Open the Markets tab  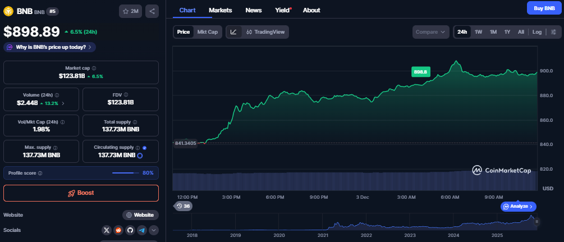(x=221, y=10)
